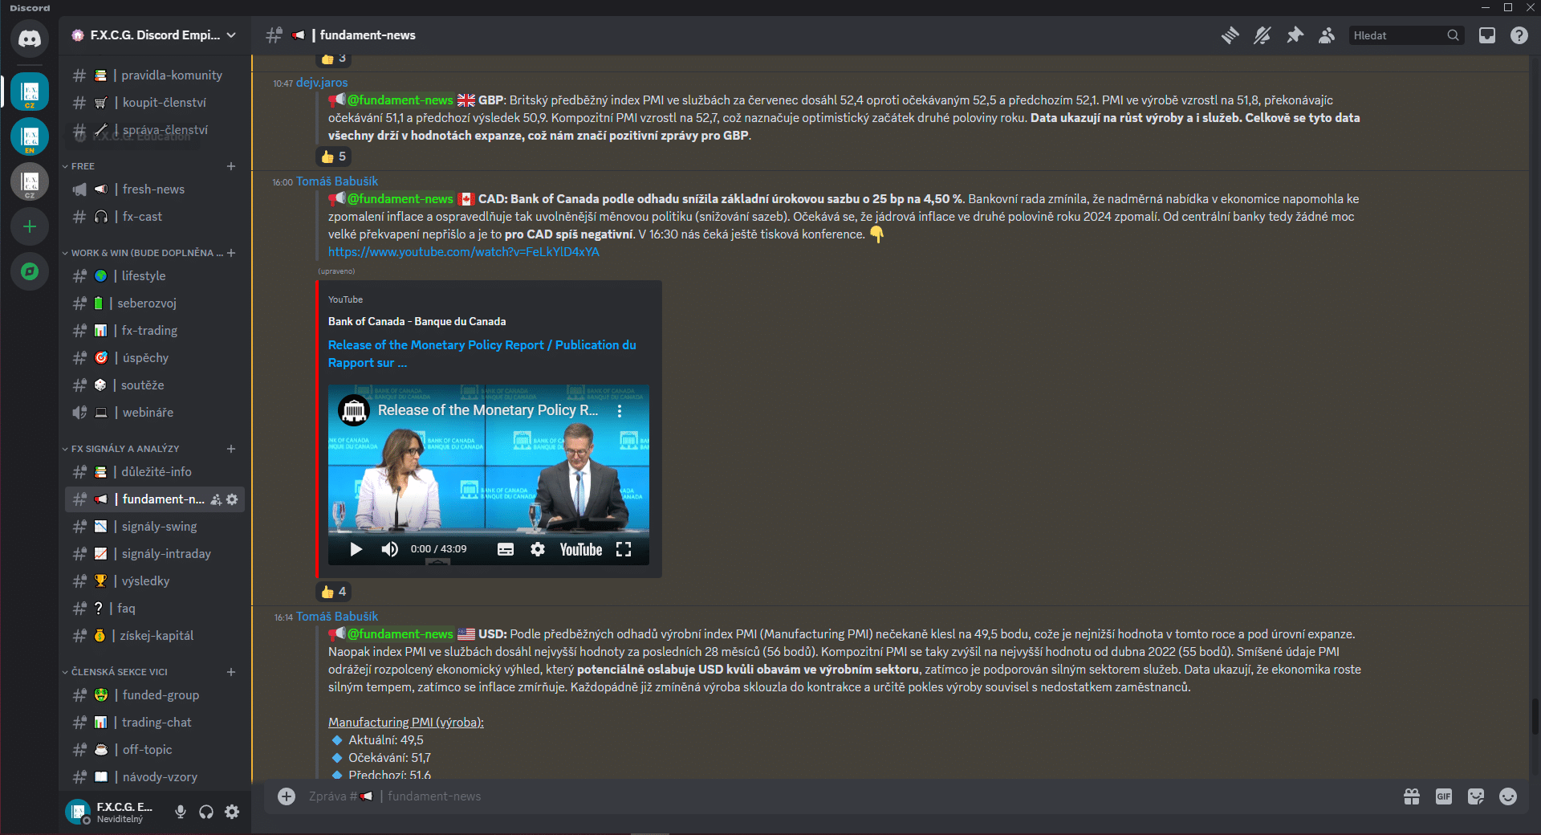
Task: Create channel in WORK & WIN category
Action: 231,253
